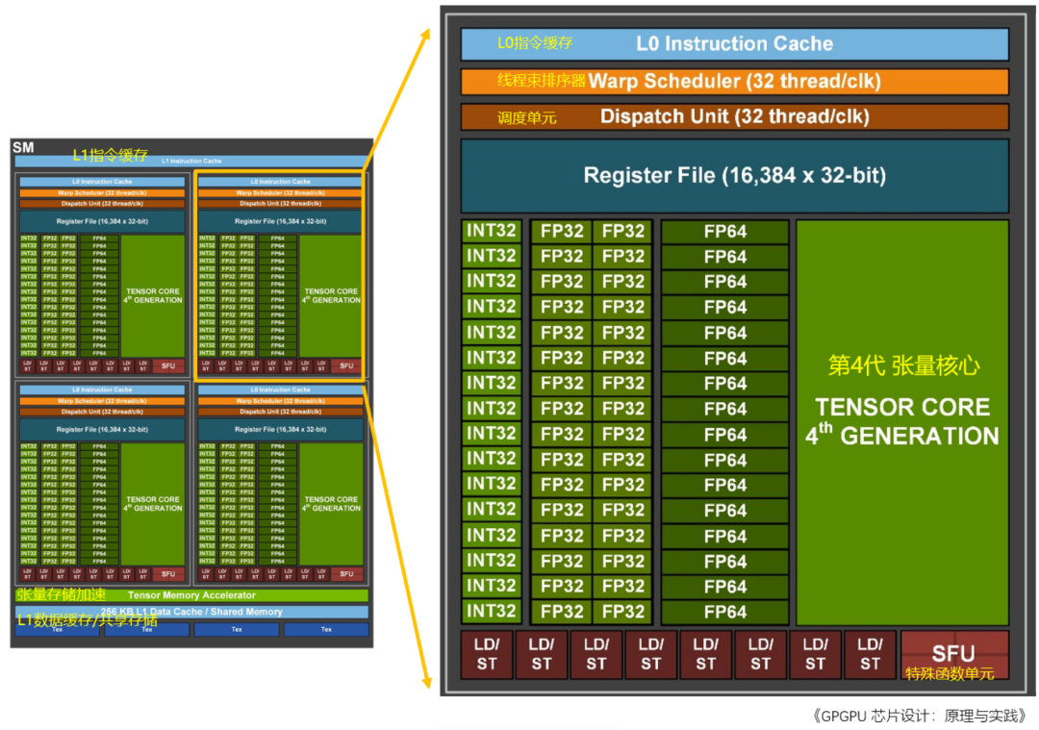Select the top FP64 cell in enlarged view
The width and height of the screenshot is (1039, 730).
click(724, 232)
